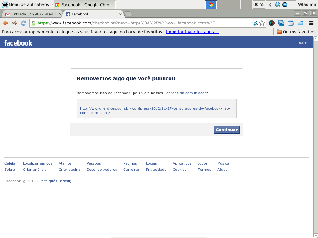Open the Termos footer link
Screen dimensions: 318x238
pyautogui.click(x=204, y=170)
